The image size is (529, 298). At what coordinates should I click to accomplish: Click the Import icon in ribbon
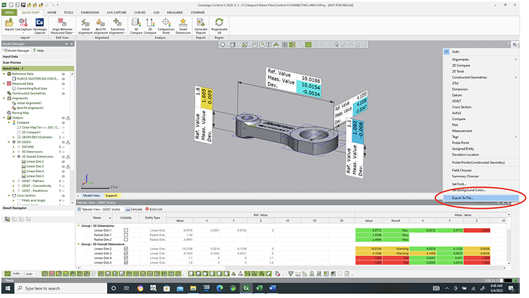tap(9, 25)
